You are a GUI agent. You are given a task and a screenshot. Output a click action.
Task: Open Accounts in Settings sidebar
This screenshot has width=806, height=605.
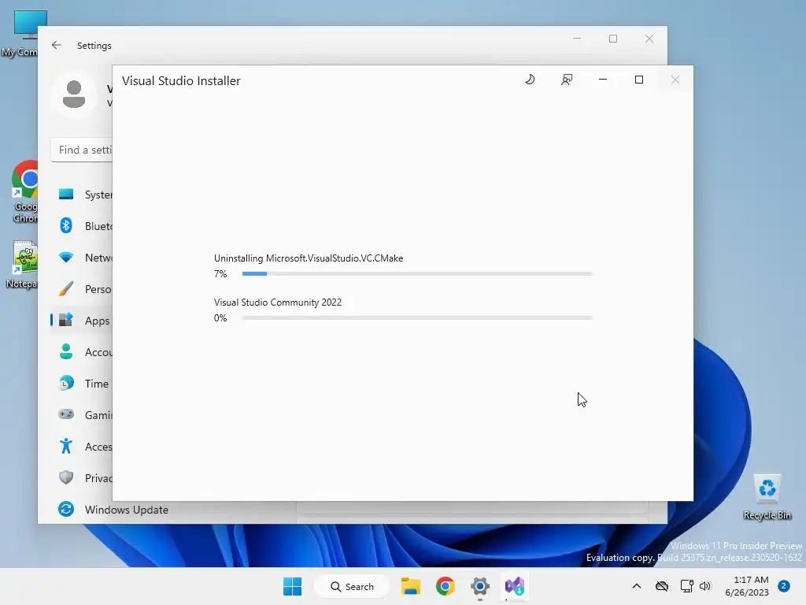pos(82,352)
